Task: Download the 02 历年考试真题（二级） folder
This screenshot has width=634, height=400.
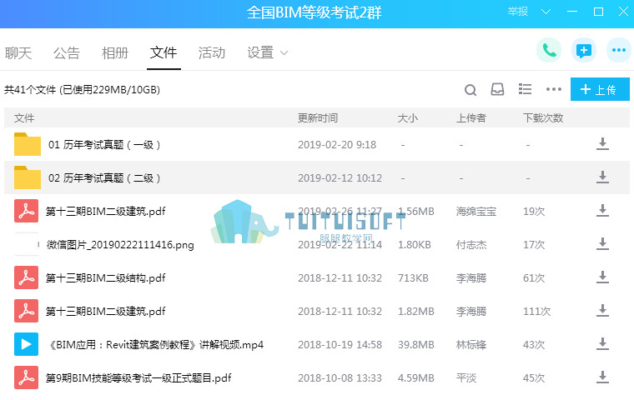Action: (602, 177)
